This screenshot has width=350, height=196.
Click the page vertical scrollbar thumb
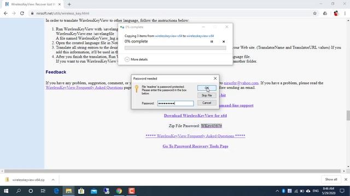(x=348, y=115)
